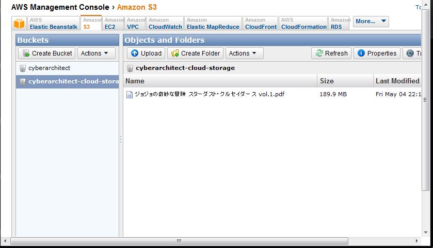Click the Upload arrow icon
The width and height of the screenshot is (433, 248).
pyautogui.click(x=135, y=53)
